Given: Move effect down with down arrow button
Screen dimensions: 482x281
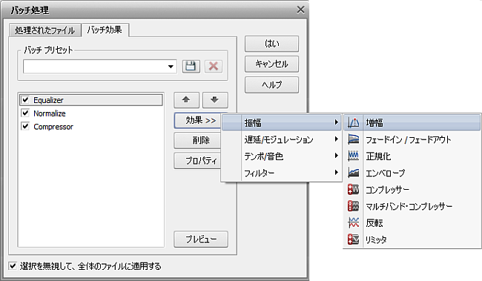Looking at the screenshot, I should coord(215,100).
